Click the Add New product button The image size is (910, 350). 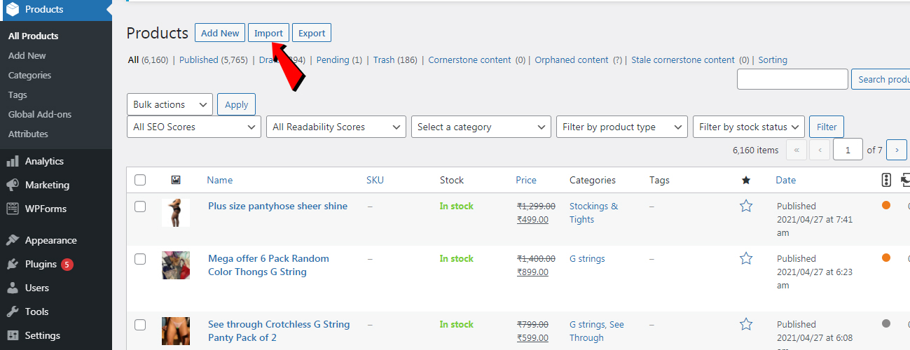coord(220,33)
